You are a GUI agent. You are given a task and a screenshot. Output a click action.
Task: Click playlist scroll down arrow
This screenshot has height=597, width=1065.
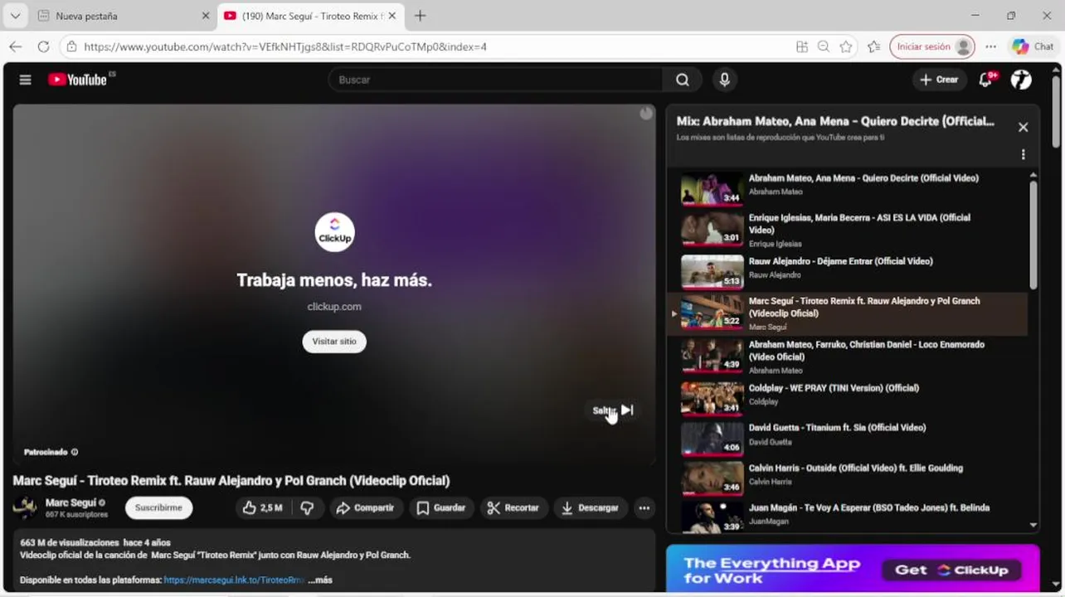click(x=1033, y=525)
